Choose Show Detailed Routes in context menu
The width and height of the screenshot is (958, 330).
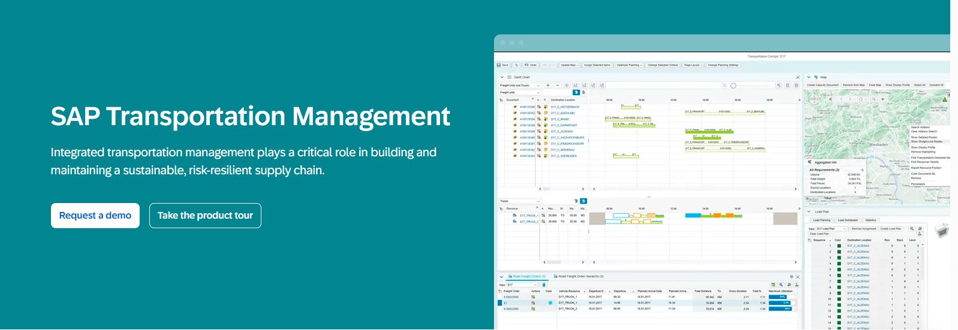(924, 137)
